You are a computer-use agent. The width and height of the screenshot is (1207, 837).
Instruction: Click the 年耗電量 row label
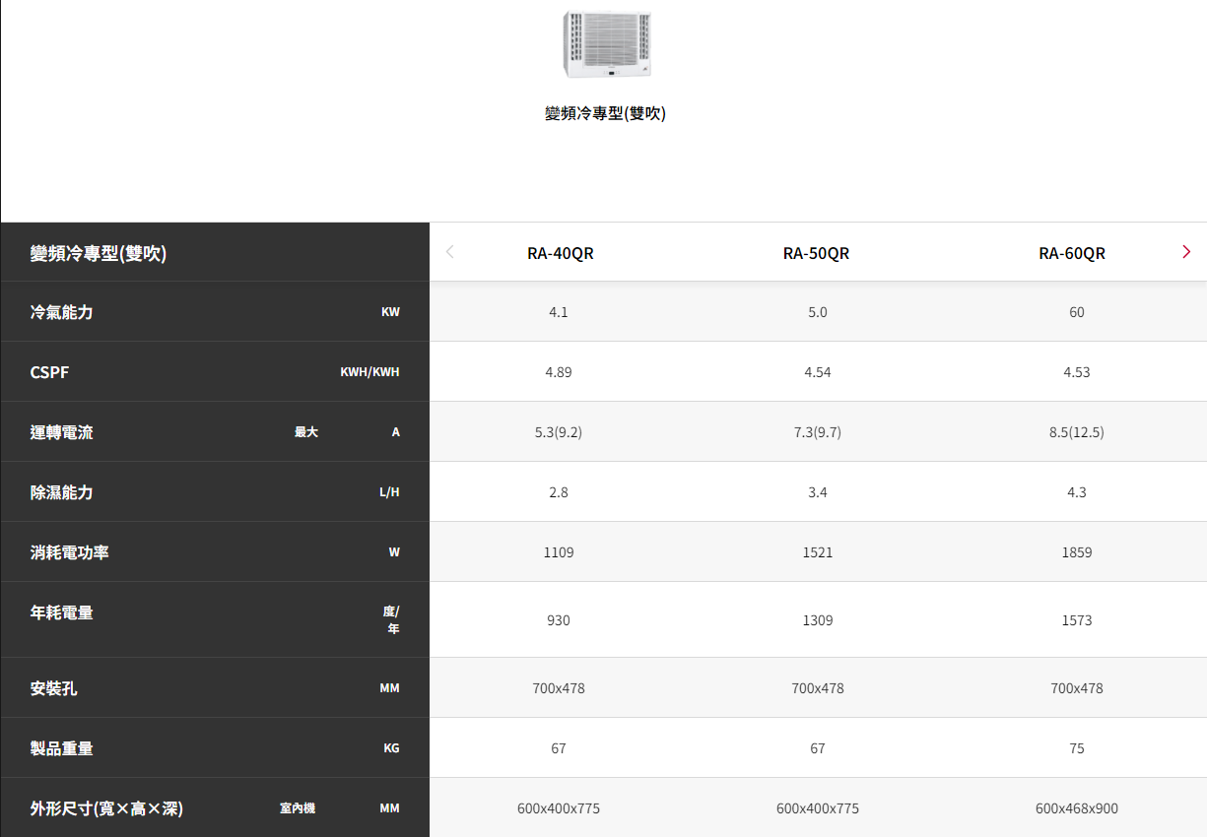(x=62, y=612)
